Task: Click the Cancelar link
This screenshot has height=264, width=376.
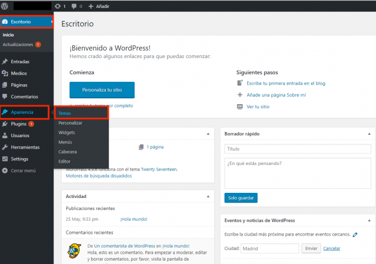Action: (332, 249)
